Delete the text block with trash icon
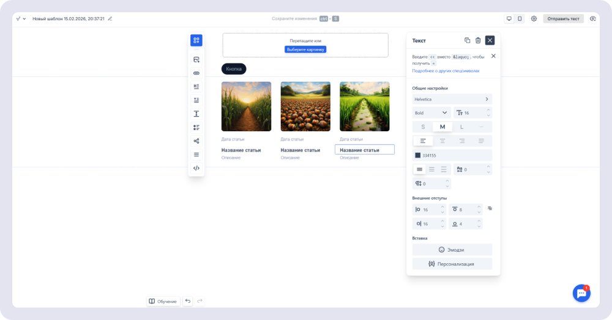The height and width of the screenshot is (320, 612). pos(478,40)
